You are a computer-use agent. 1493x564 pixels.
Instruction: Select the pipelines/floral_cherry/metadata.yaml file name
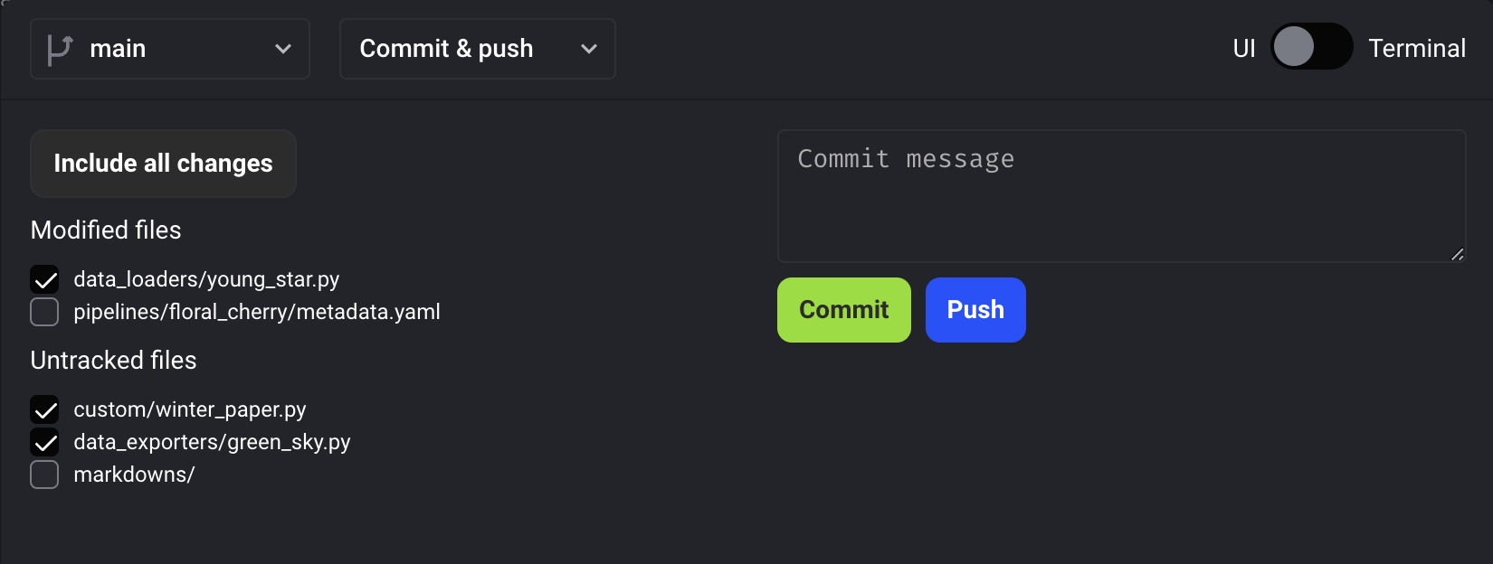tap(257, 312)
